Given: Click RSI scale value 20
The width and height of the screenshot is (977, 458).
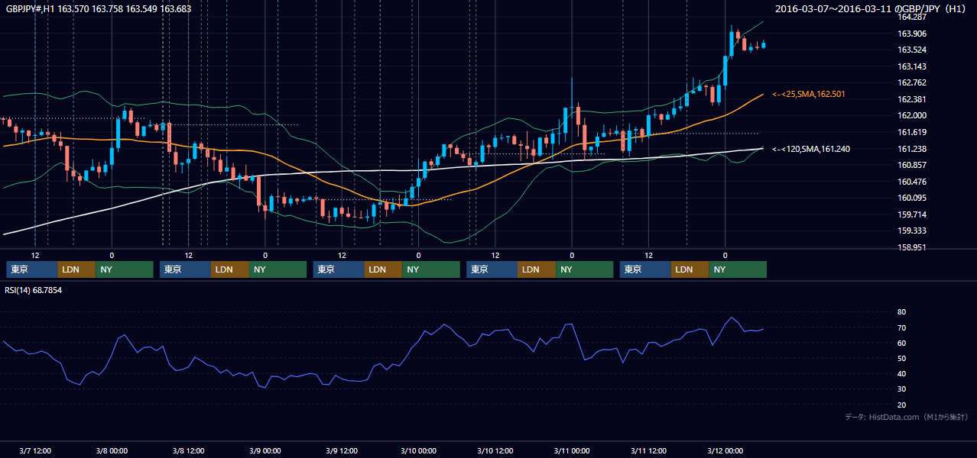Looking at the screenshot, I should 901,405.
